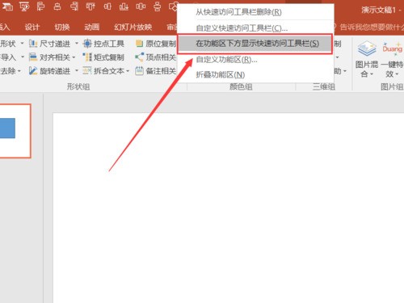The height and width of the screenshot is (303, 404).
Task: Expand the 尺寸递进 dropdown arrow
Action: click(77, 43)
